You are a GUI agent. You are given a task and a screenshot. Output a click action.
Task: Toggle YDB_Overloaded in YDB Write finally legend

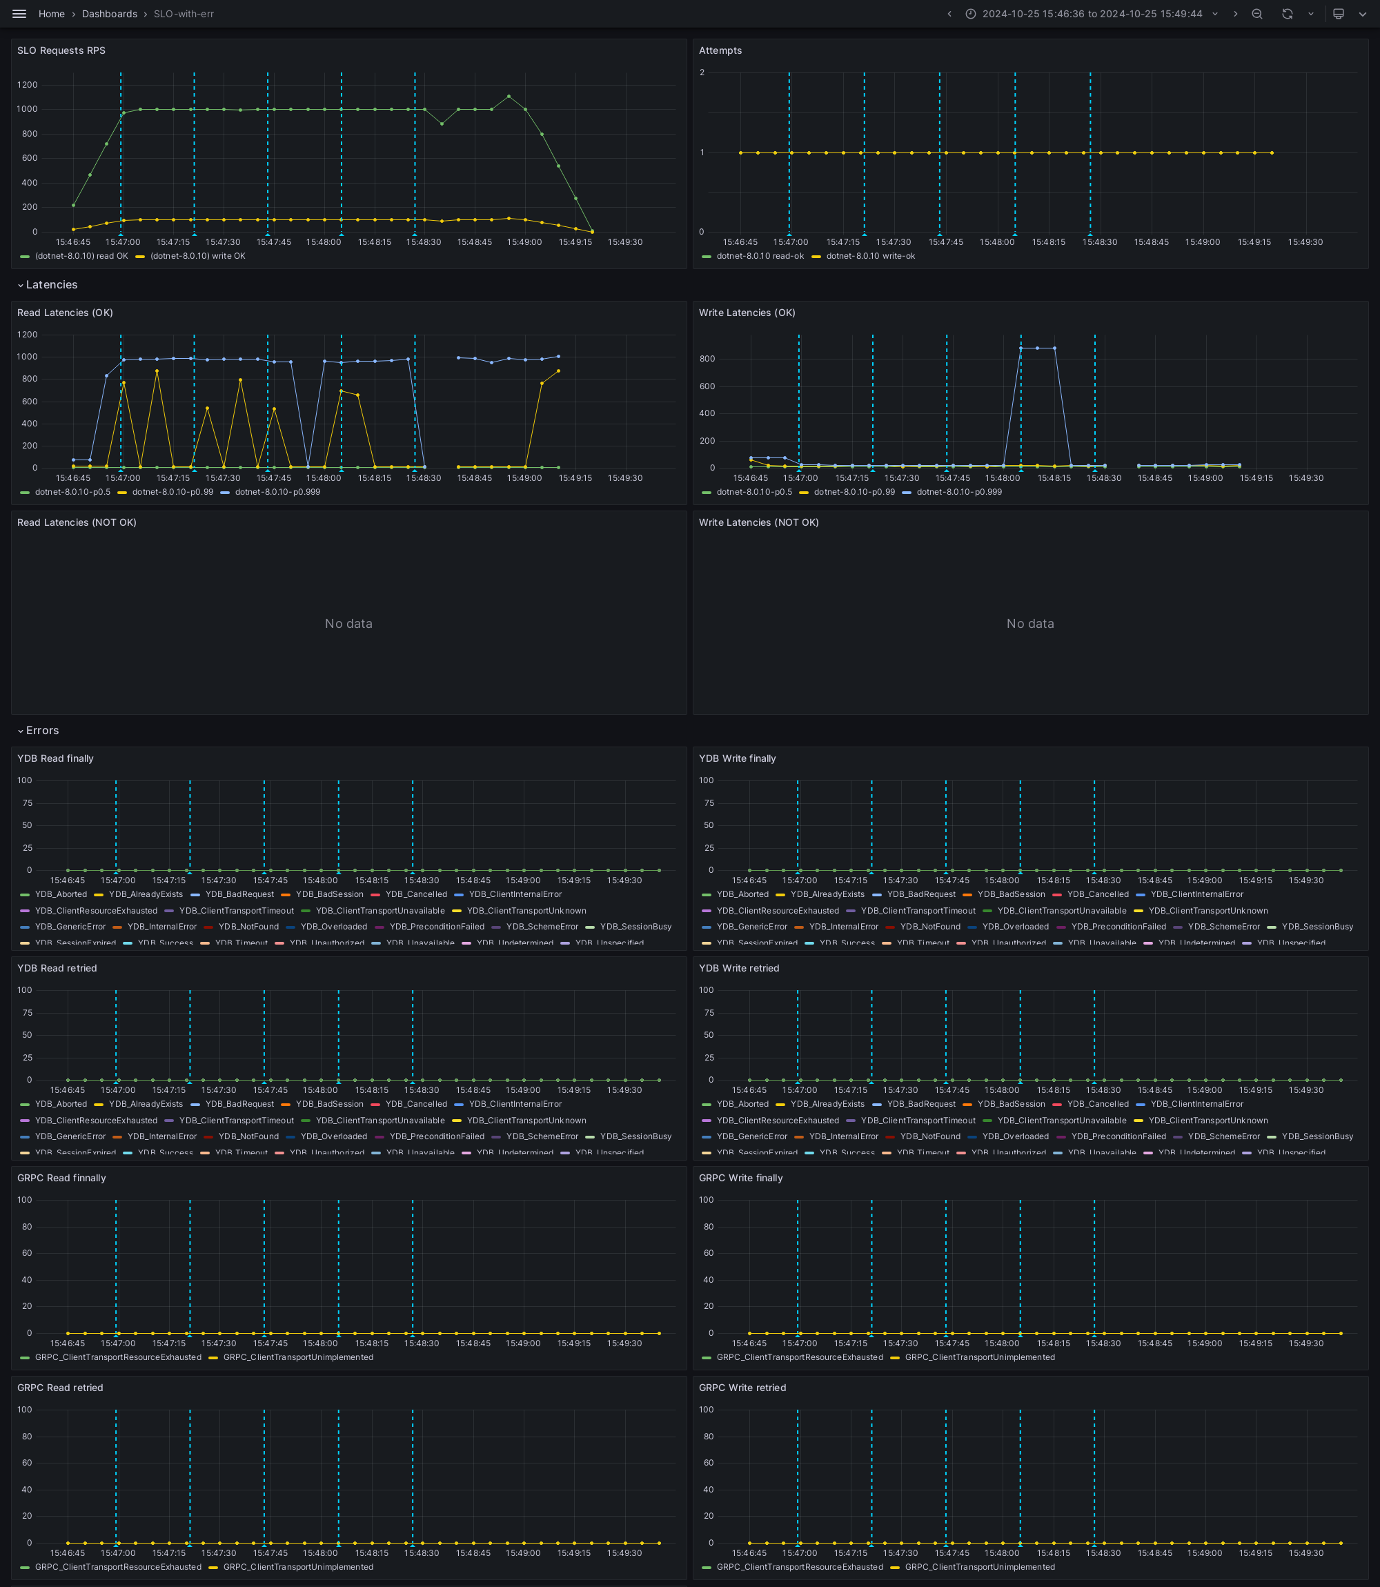[1016, 927]
